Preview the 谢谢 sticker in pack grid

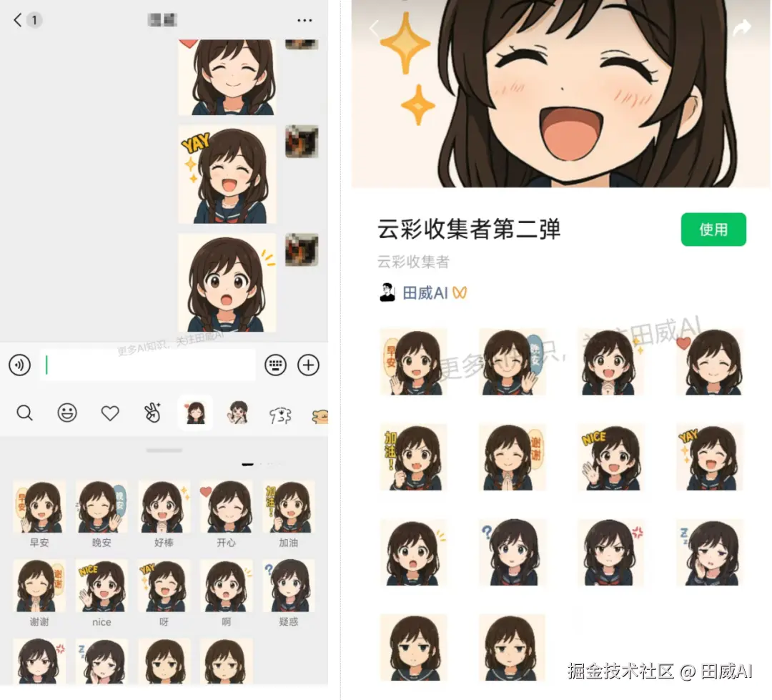pyautogui.click(x=512, y=457)
